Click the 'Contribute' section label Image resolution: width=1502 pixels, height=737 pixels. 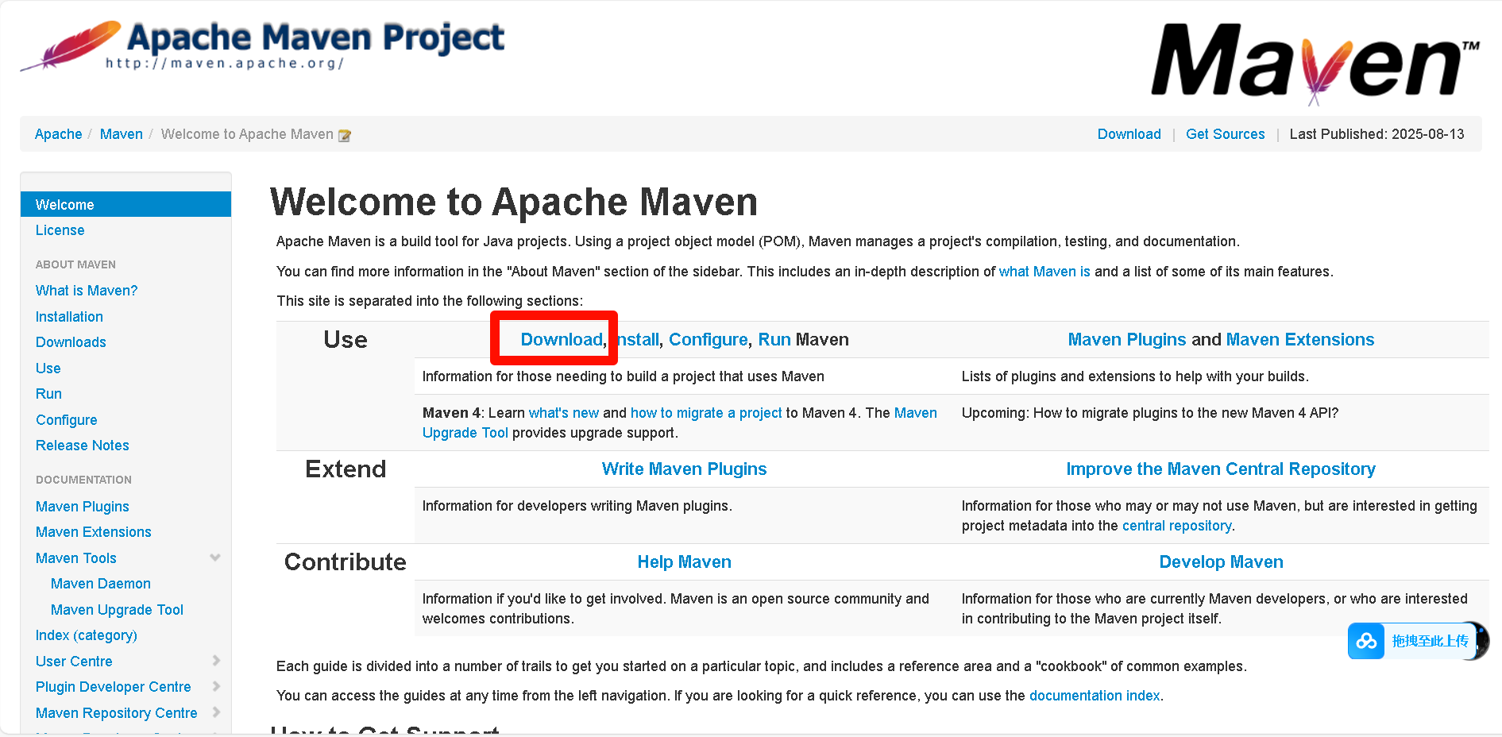[x=346, y=562]
